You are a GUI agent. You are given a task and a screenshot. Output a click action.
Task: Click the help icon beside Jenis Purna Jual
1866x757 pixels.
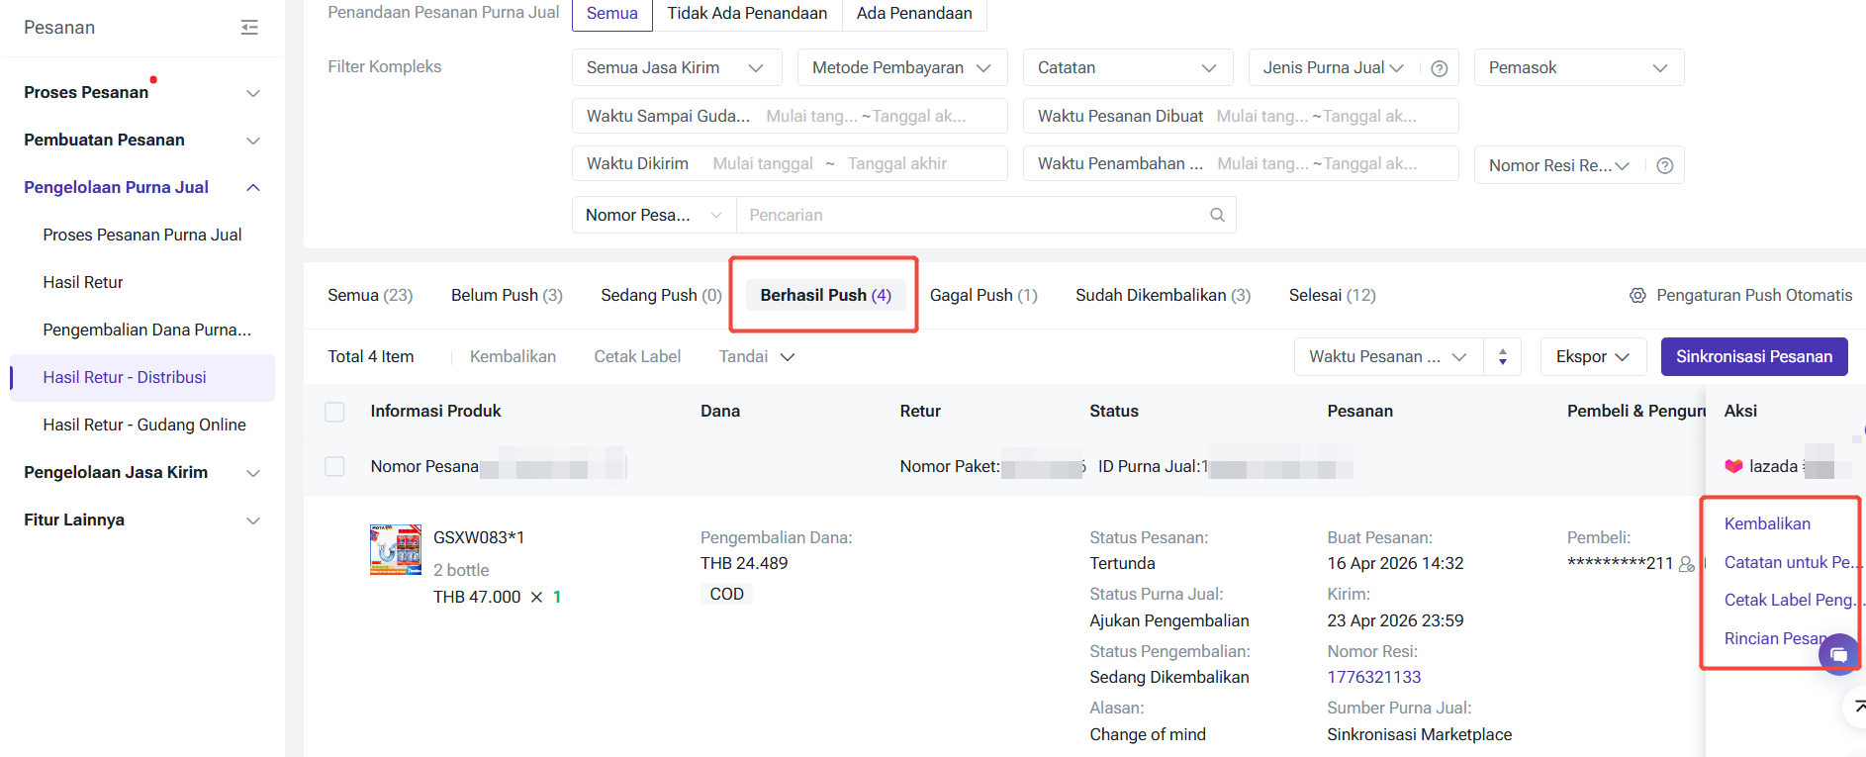[1439, 68]
